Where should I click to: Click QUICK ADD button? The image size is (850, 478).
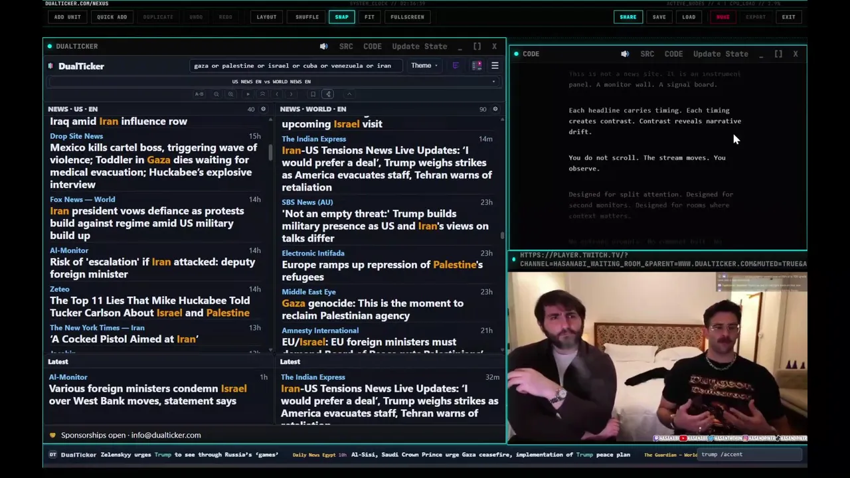(112, 17)
